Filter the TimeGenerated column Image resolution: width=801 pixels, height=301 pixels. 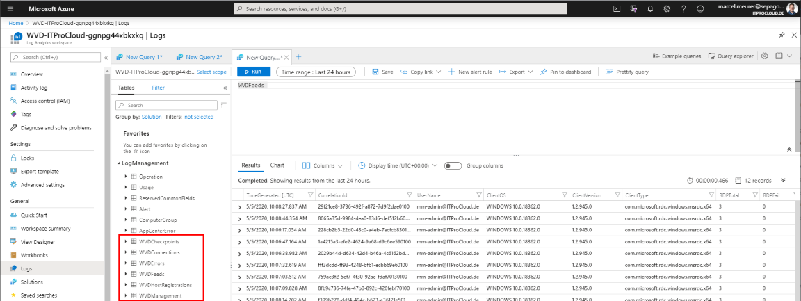point(311,195)
